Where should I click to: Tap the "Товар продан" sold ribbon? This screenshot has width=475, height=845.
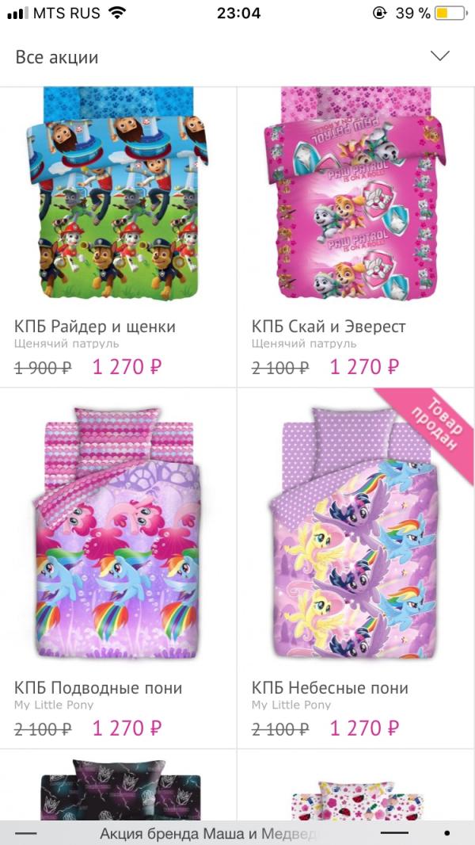pos(432,426)
